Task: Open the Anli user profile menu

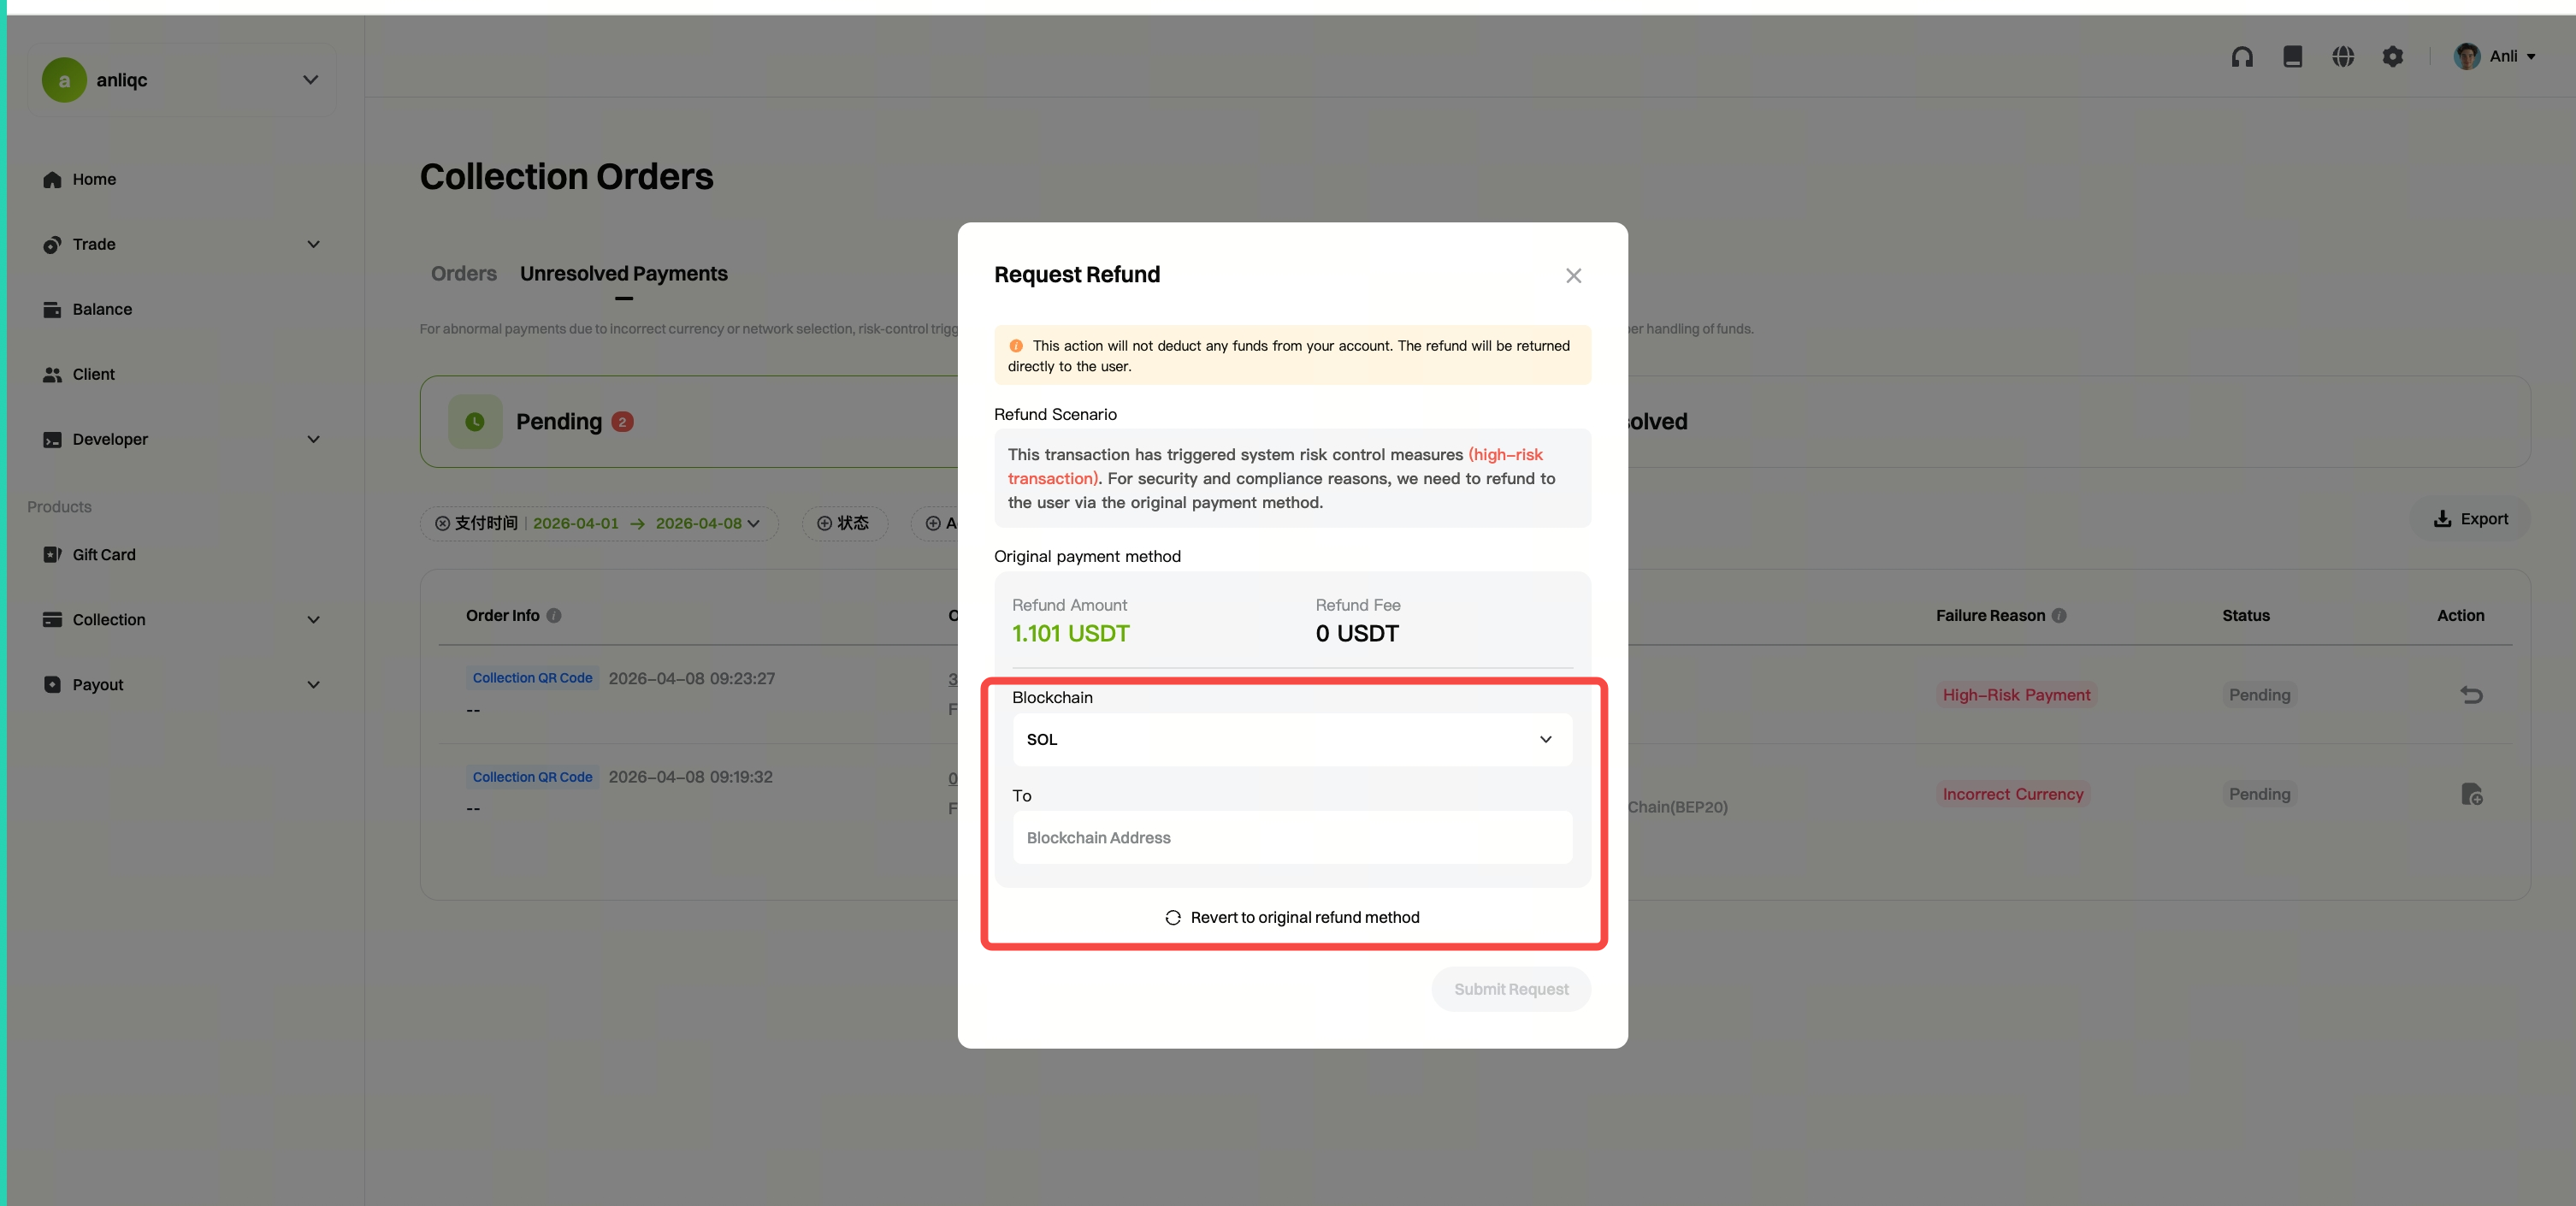Action: [2496, 57]
